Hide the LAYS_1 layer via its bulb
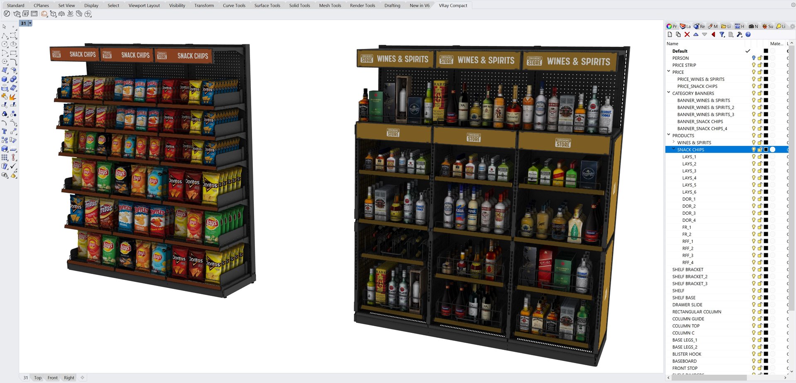The width and height of the screenshot is (796, 383). point(754,157)
